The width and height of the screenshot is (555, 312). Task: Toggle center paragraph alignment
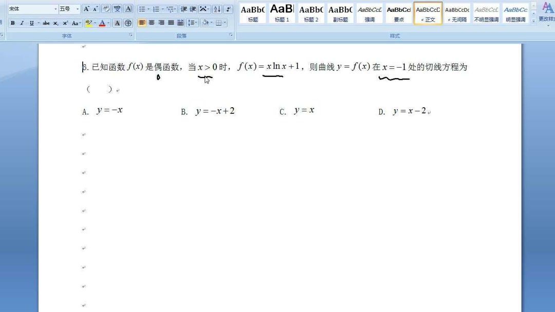pyautogui.click(x=152, y=23)
